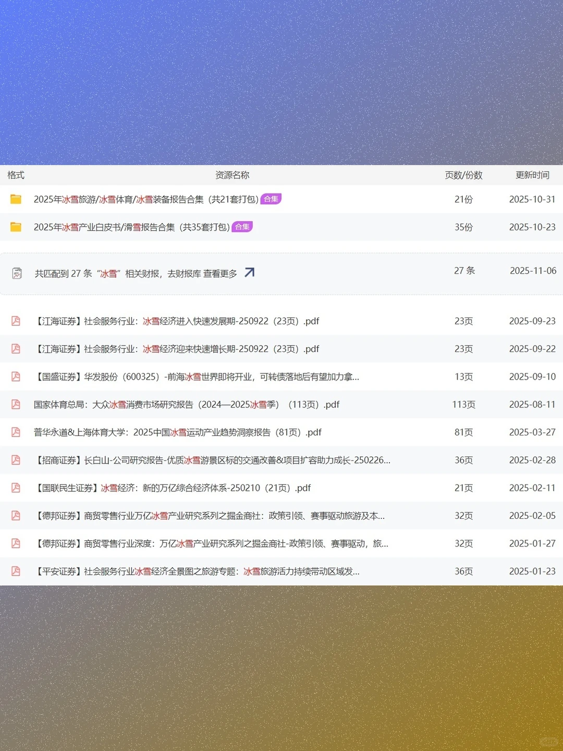The width and height of the screenshot is (563, 751).
Task: Open 德邦证券 商贸零售行业深度 report
Action: tap(211, 543)
